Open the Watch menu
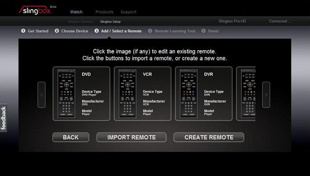The width and height of the screenshot is (310, 176). pos(76,12)
